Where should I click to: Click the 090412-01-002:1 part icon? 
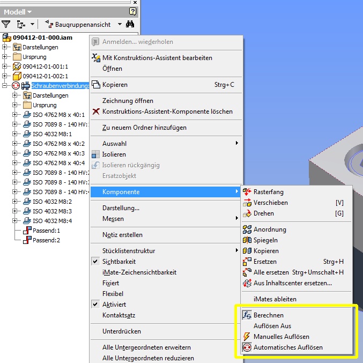[17, 76]
